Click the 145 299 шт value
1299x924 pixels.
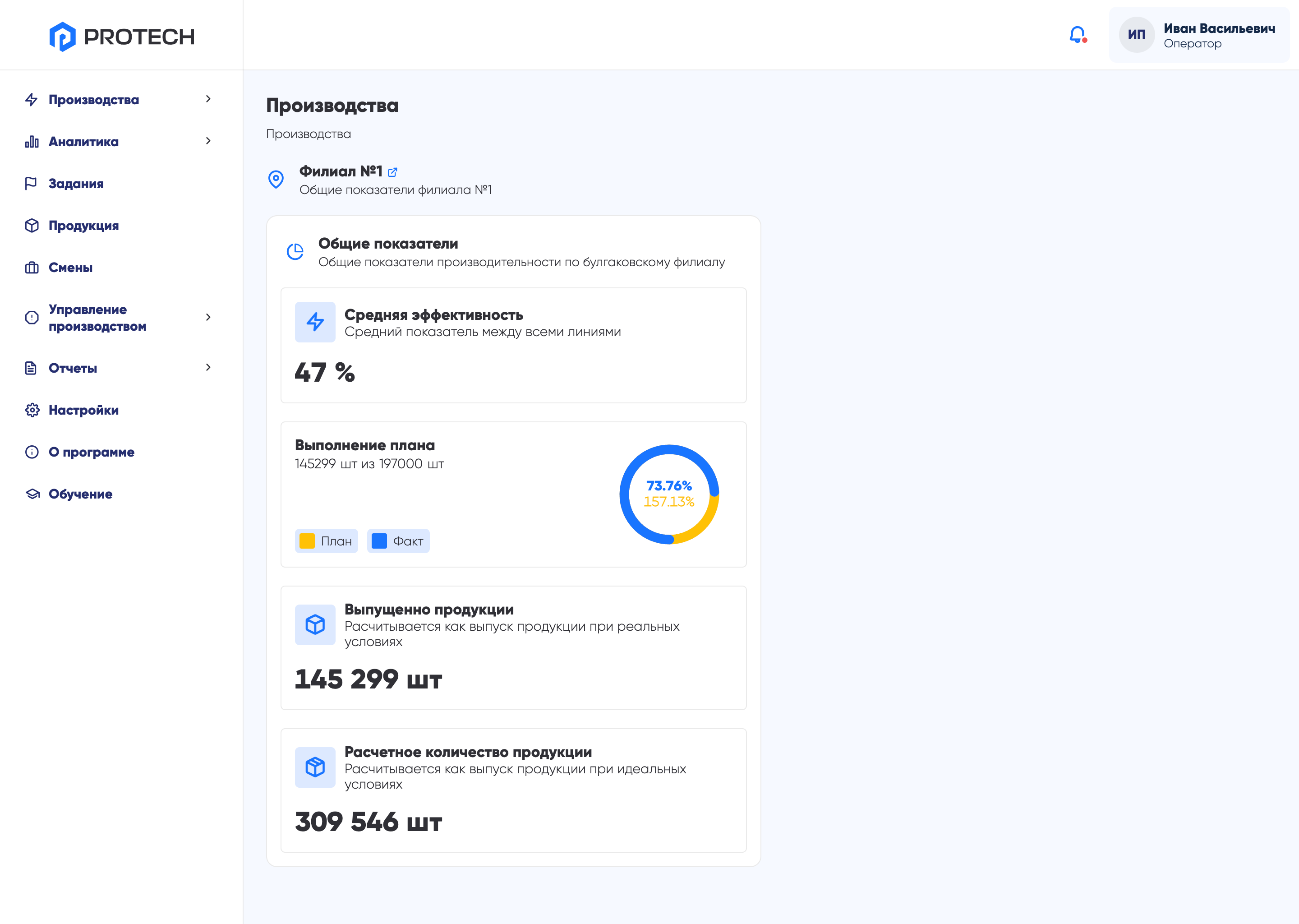point(369,679)
